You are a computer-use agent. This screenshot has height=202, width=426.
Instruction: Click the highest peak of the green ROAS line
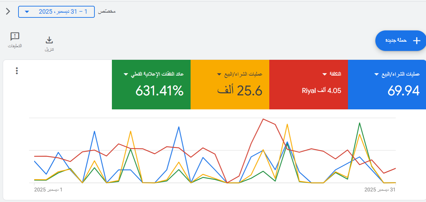click(x=359, y=123)
